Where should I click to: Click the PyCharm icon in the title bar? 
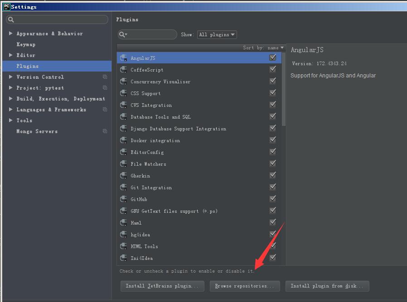pos(6,7)
